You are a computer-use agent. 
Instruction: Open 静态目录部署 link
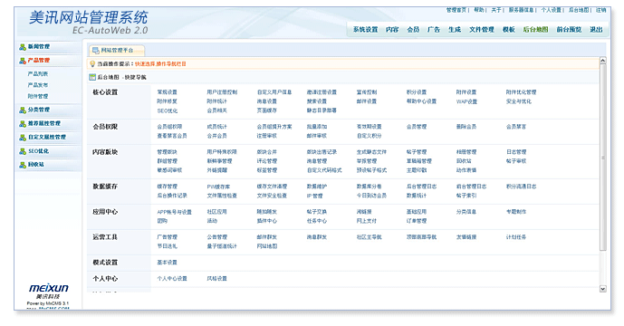[322, 110]
